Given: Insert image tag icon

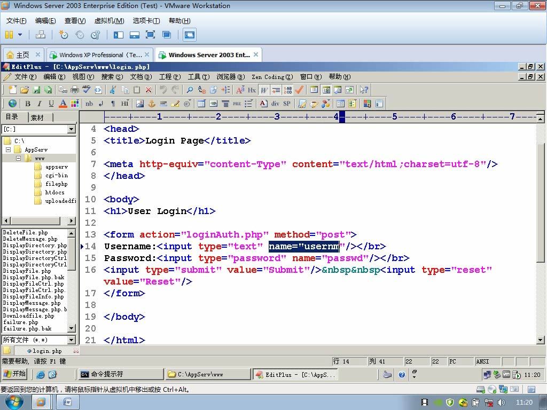Looking at the screenshot, I should pos(140,104).
